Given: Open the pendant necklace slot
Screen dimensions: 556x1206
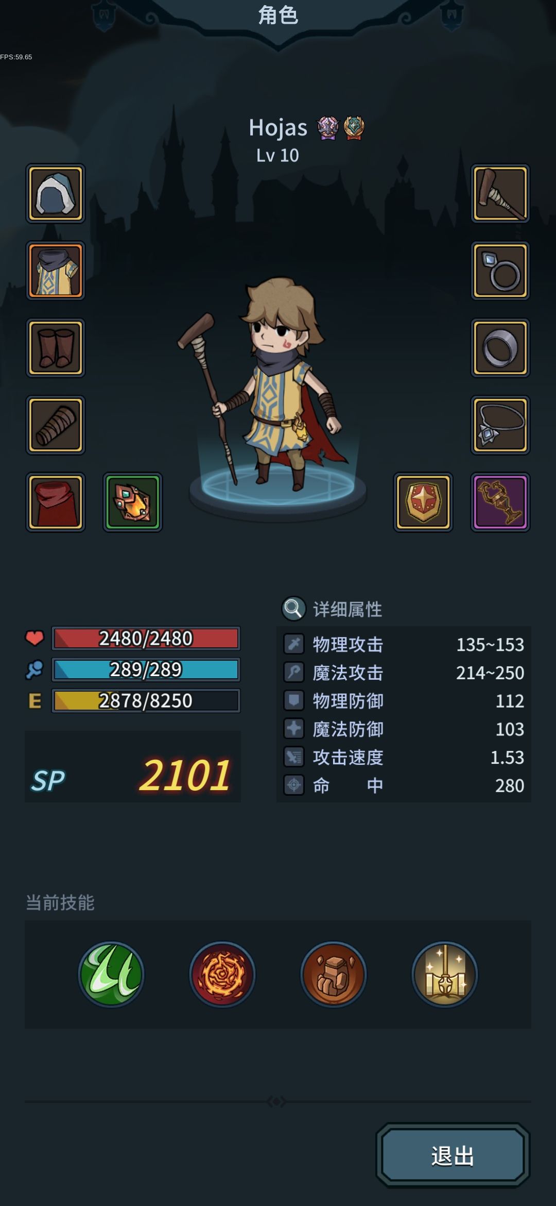Looking at the screenshot, I should click(x=500, y=425).
